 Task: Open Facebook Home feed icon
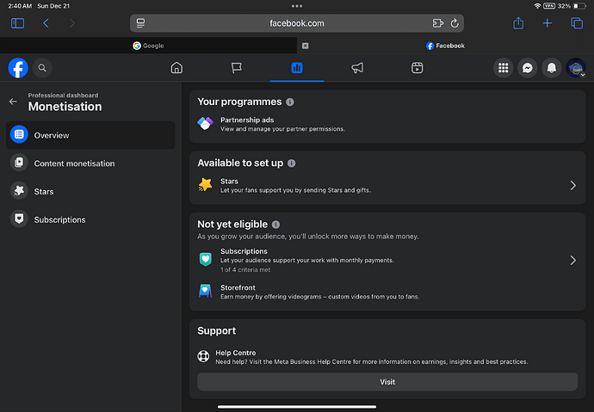pyautogui.click(x=176, y=68)
